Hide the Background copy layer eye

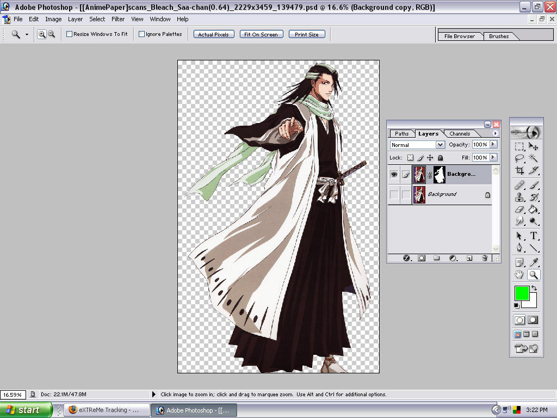394,175
